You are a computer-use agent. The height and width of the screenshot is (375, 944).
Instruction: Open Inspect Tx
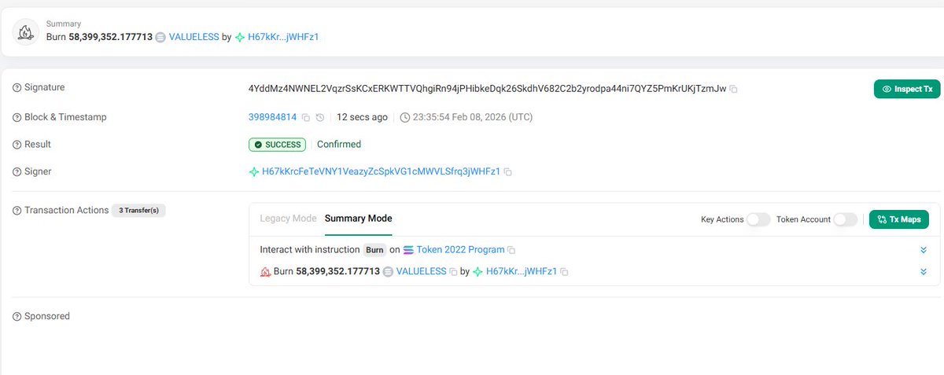[x=907, y=89]
